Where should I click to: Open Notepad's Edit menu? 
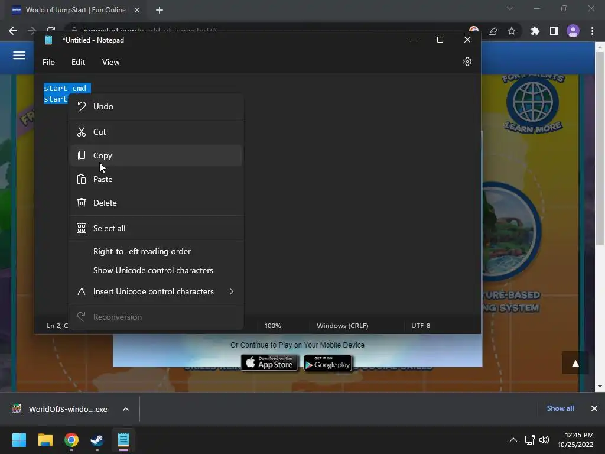[79, 62]
